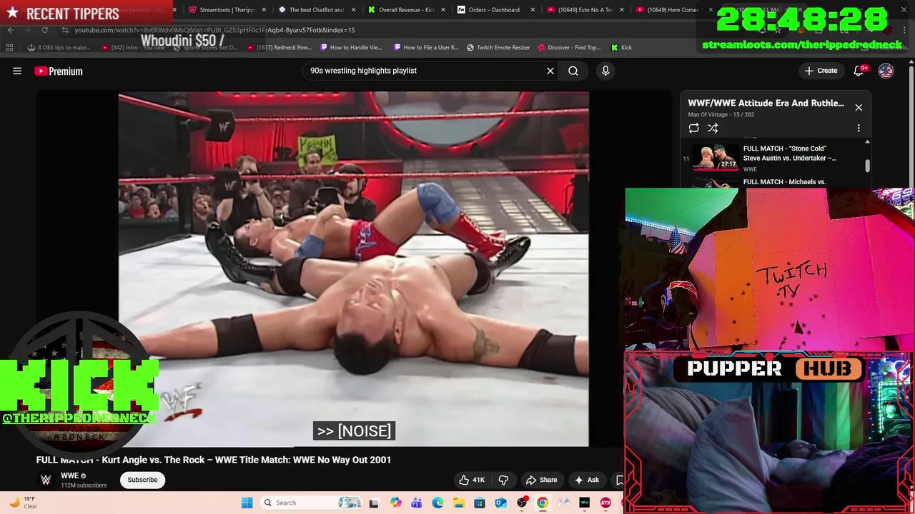Click the Ask button
Image resolution: width=915 pixels, height=514 pixels.
587,480
